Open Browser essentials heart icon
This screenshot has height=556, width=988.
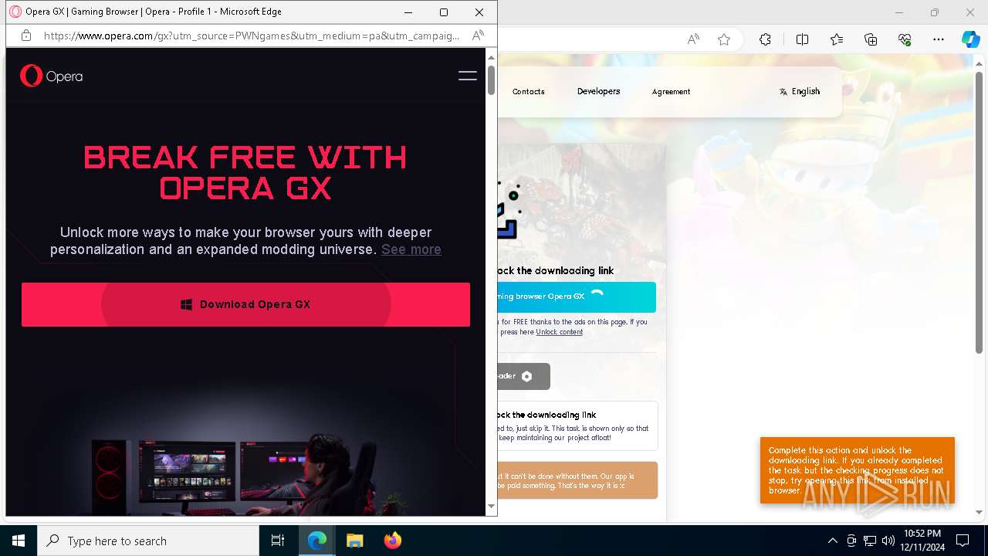(x=905, y=39)
